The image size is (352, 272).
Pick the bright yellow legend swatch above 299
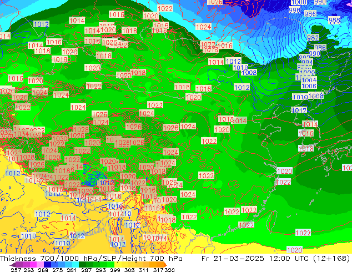[118, 265]
